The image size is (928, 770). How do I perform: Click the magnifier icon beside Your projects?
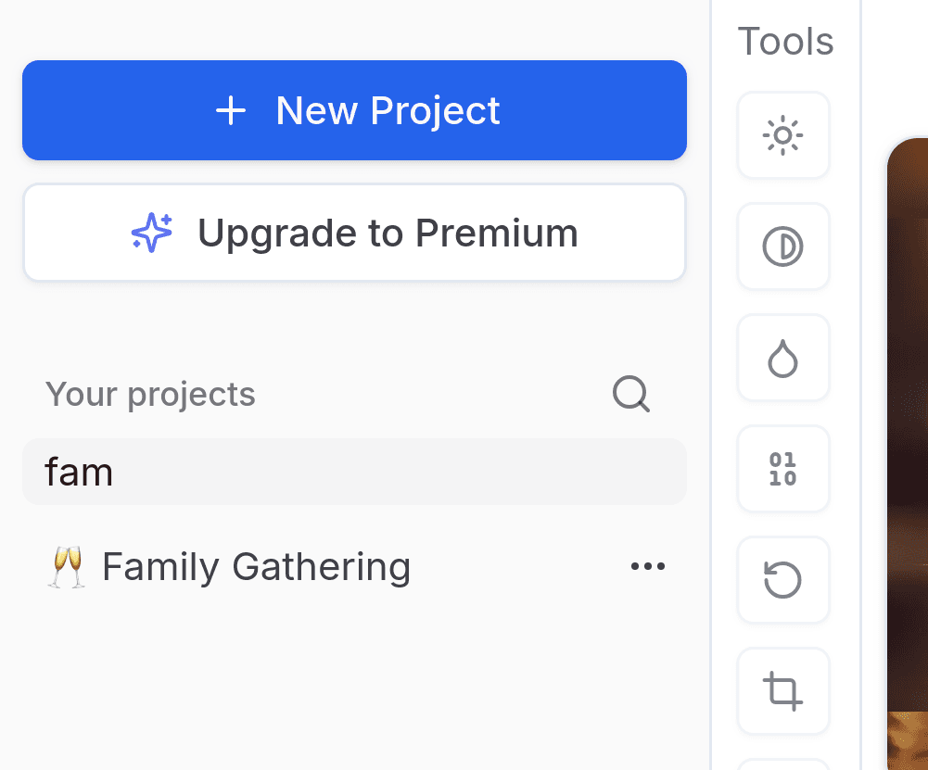click(x=631, y=394)
